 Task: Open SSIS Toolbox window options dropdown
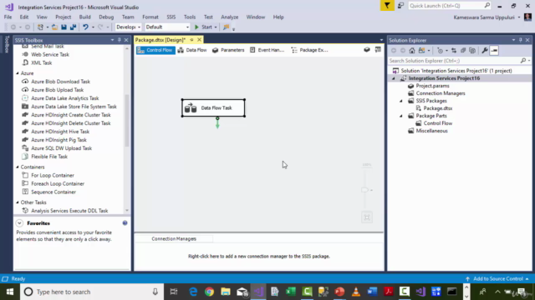point(112,40)
